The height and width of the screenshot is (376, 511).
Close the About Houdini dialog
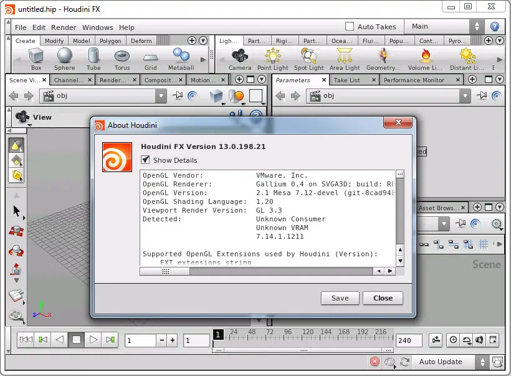[383, 298]
